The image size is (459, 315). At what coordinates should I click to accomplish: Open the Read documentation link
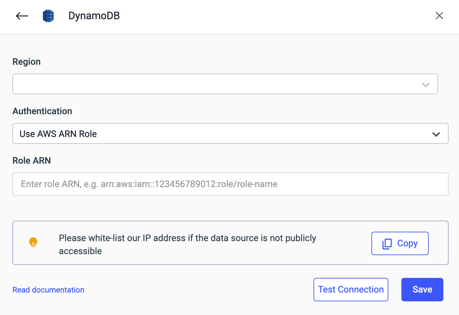point(49,290)
